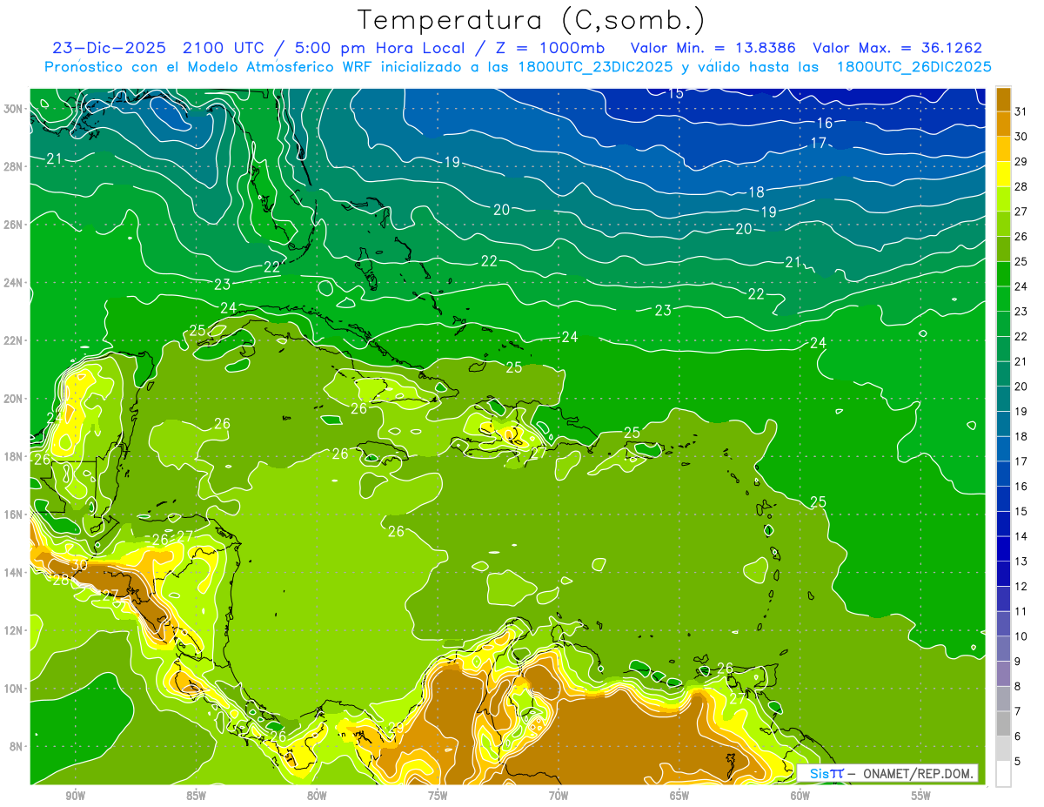This screenshot has height=807, width=1044.
Task: Click the '17' contour label on the map
Action: [819, 143]
